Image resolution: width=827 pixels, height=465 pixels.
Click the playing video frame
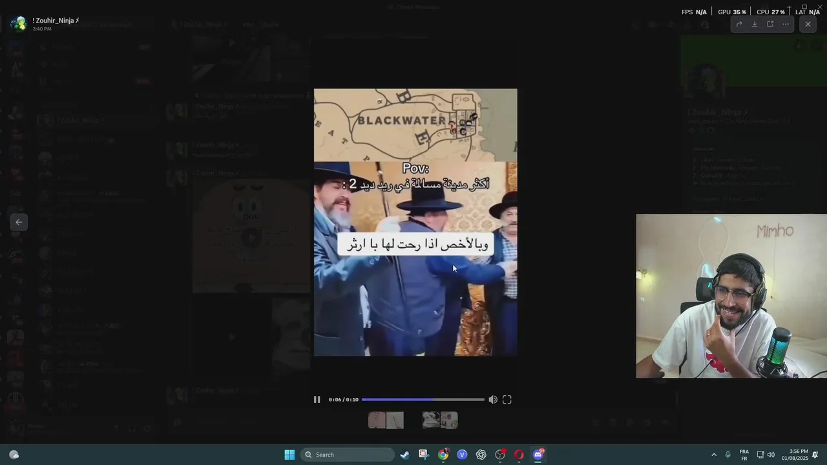[x=415, y=222]
